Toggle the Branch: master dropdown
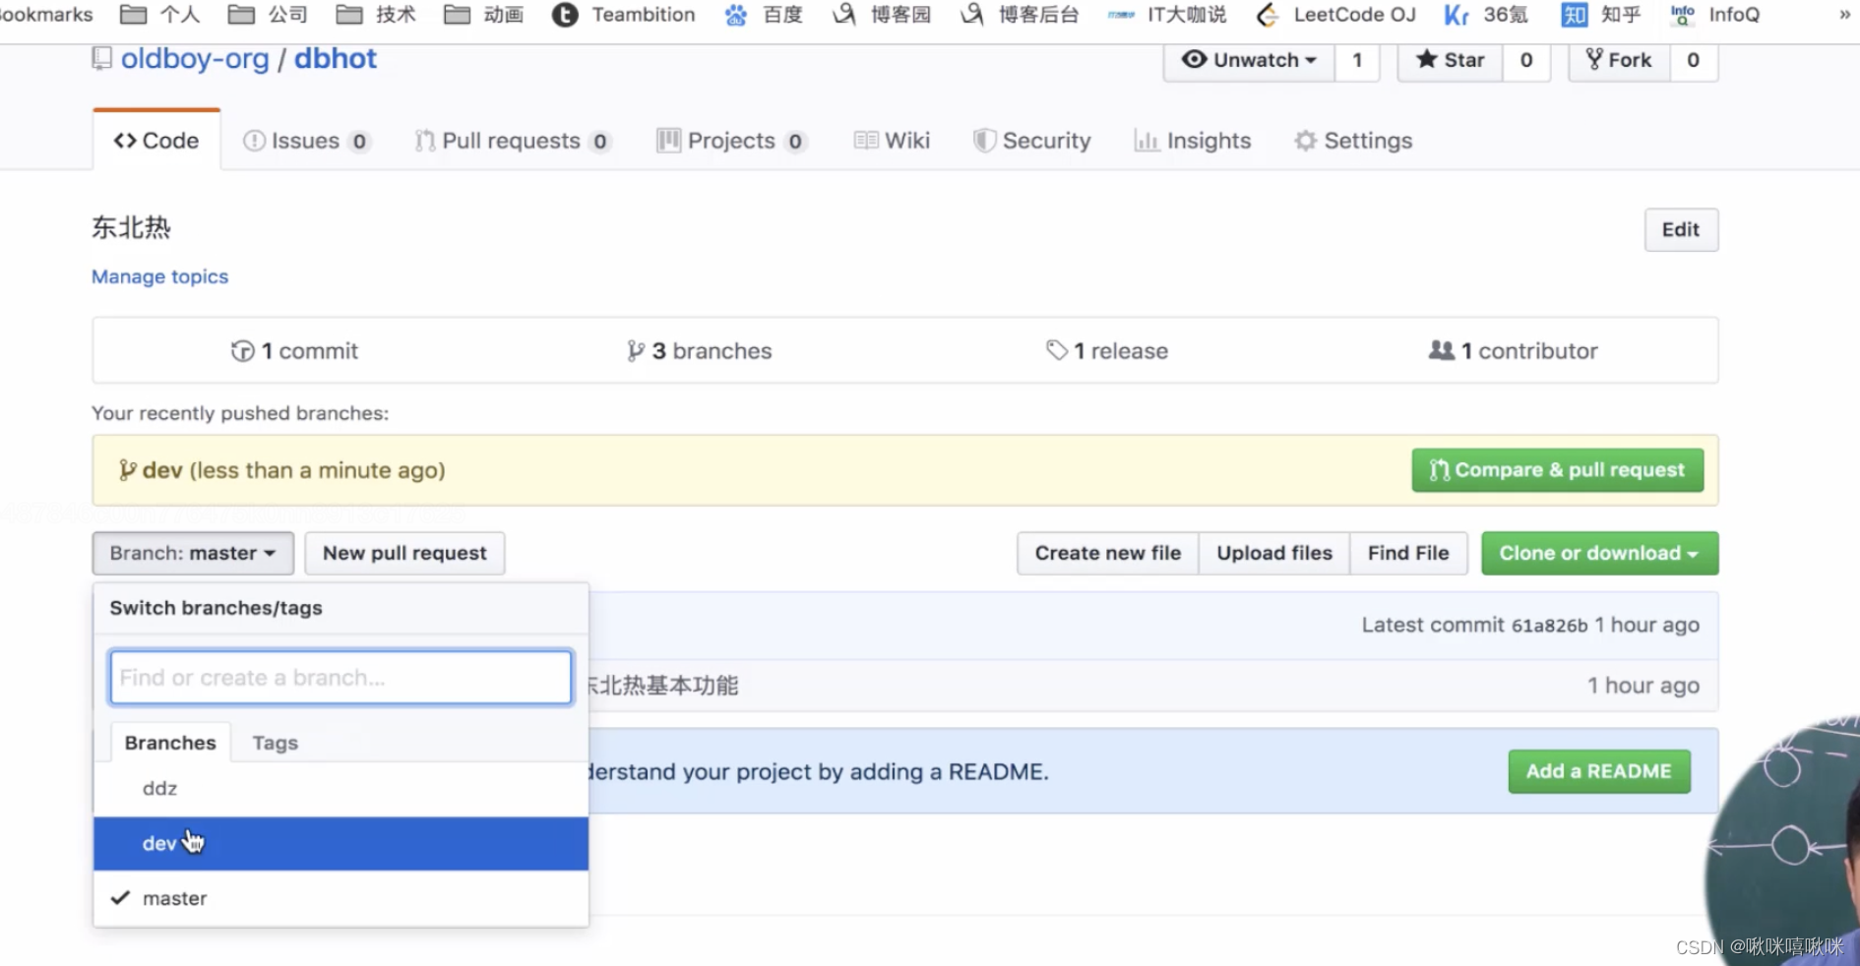The image size is (1860, 966). pos(193,553)
